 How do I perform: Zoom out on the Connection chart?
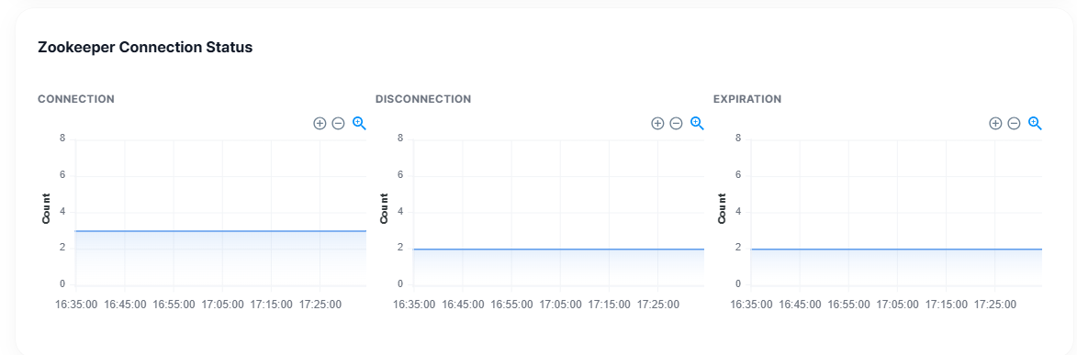coord(338,124)
